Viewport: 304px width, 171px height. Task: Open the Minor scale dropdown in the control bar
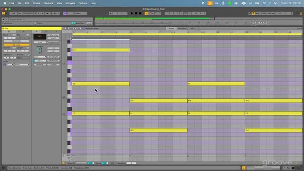click(81, 13)
